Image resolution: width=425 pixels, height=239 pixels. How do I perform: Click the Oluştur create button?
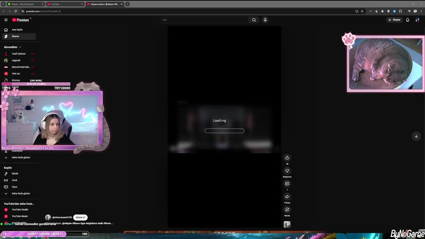click(x=394, y=20)
